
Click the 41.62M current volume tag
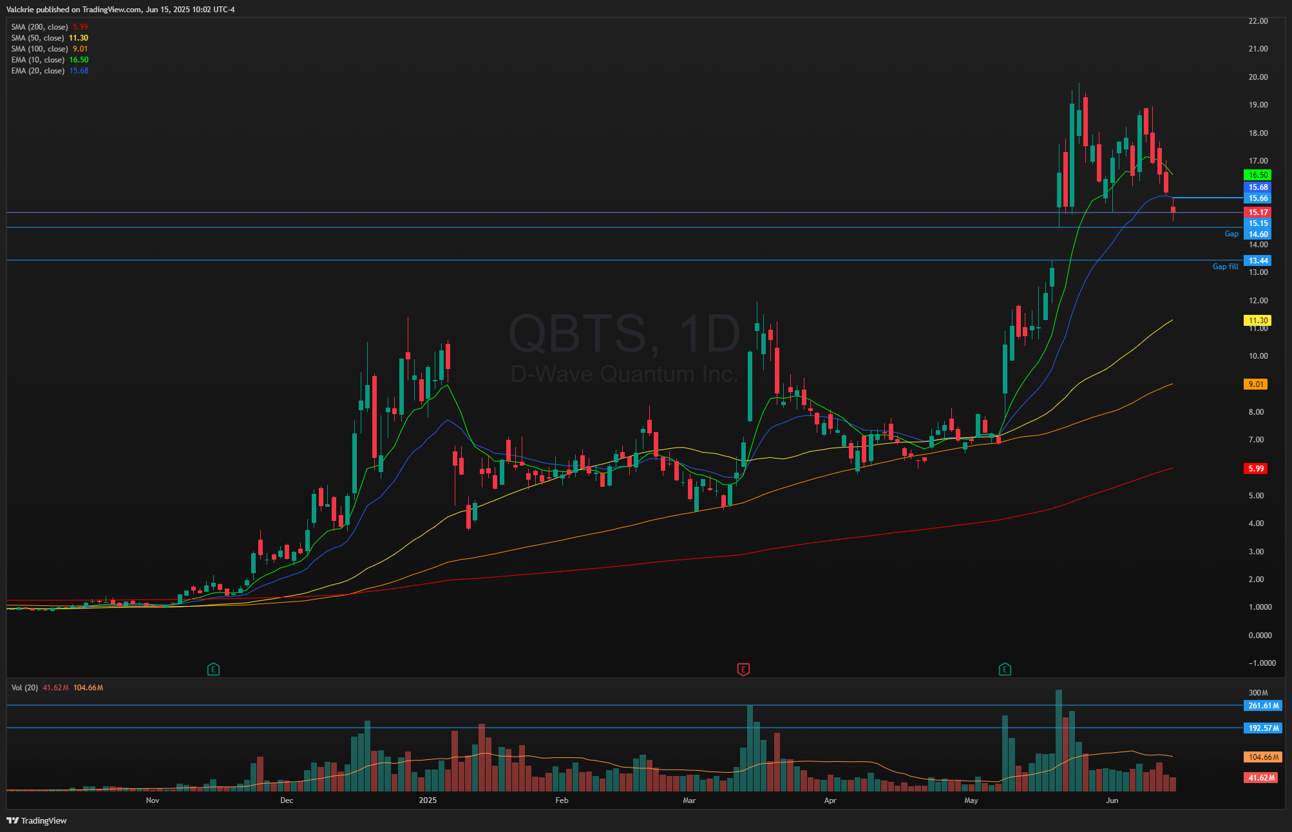(1260, 778)
